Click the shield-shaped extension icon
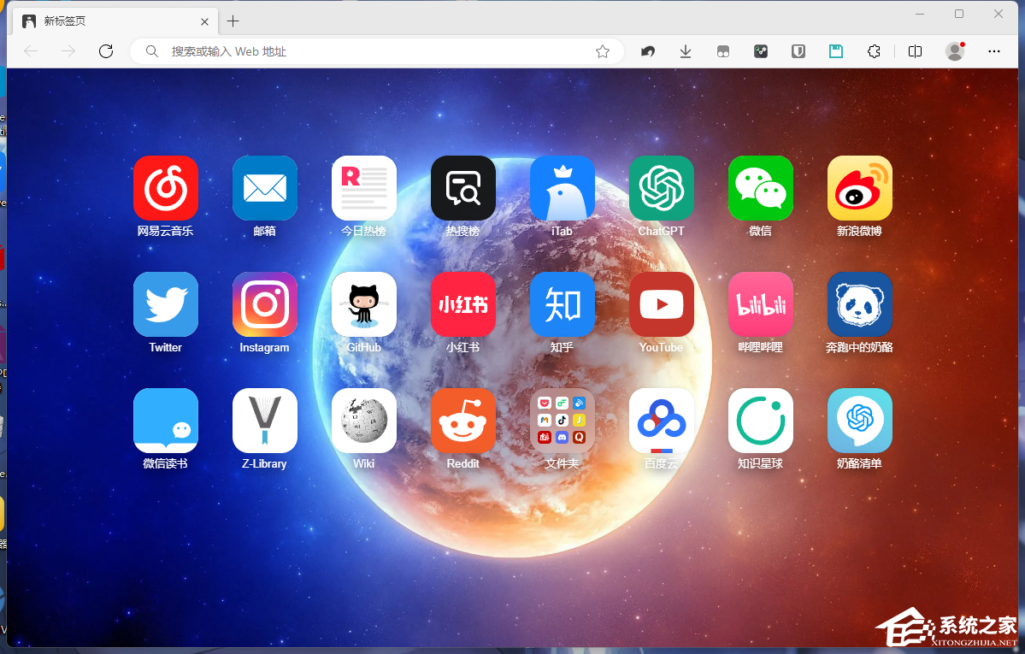This screenshot has width=1025, height=654. (x=798, y=51)
